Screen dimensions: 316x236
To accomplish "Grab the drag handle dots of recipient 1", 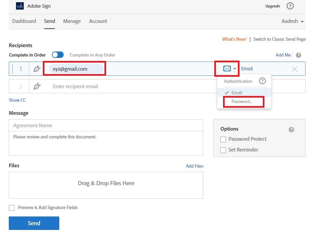I will [x=12, y=69].
